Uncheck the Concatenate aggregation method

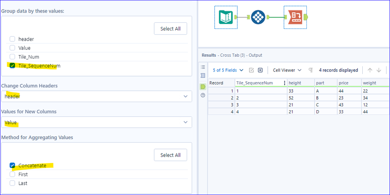(12, 165)
